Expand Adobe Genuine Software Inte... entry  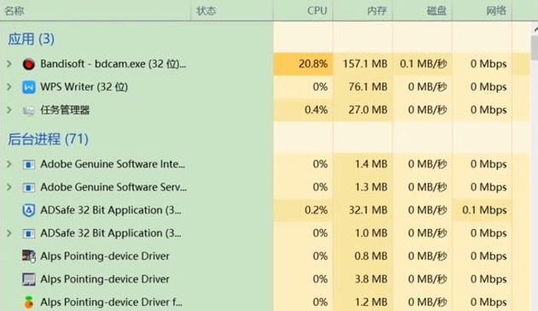pyautogui.click(x=9, y=164)
